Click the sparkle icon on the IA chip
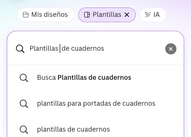 click(148, 15)
